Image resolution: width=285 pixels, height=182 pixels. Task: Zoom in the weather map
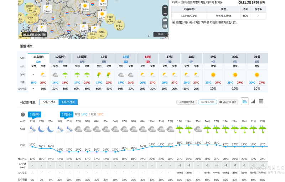pyautogui.click(x=165, y=7)
